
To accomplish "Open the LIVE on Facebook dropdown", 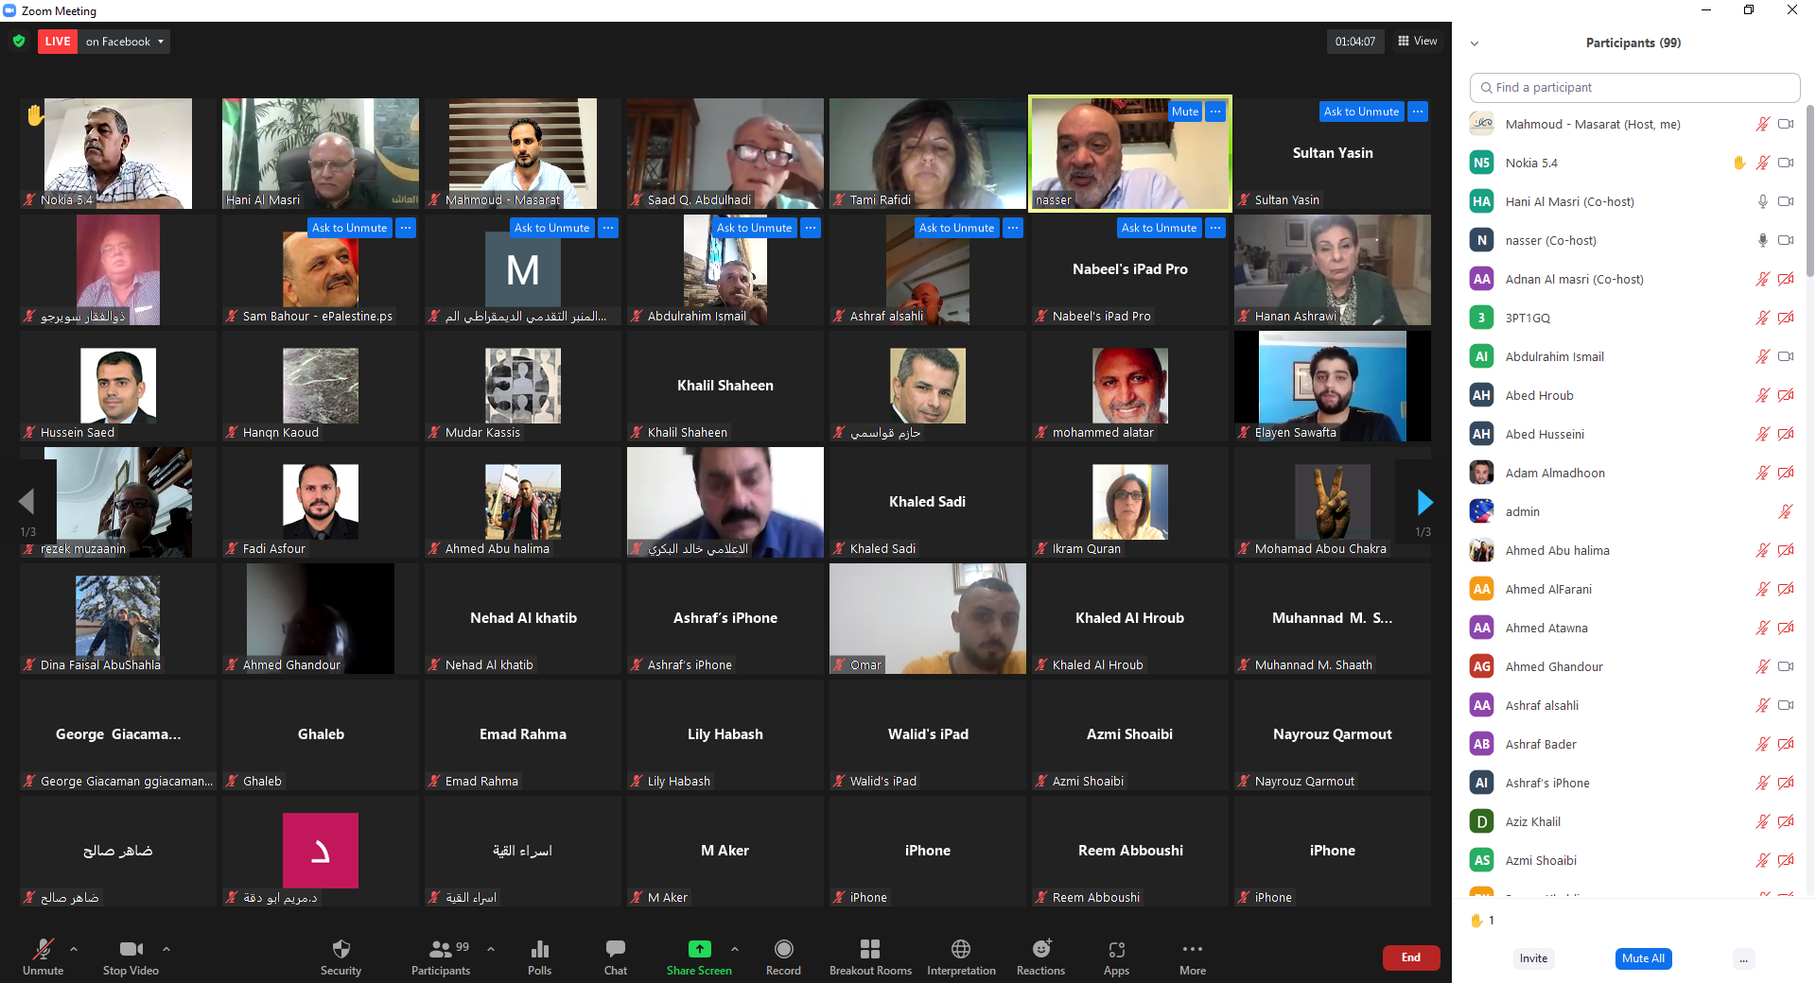I will (124, 42).
